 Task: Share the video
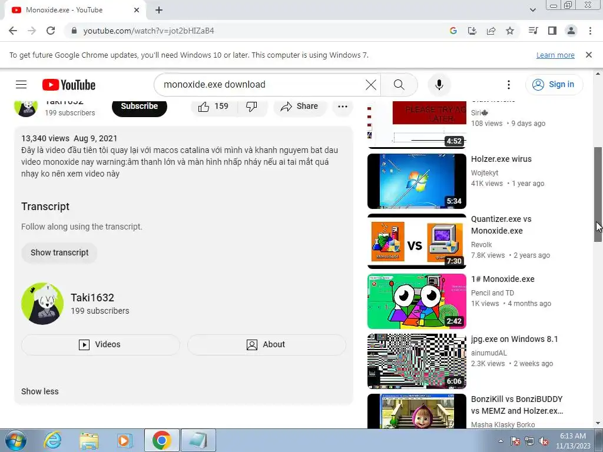point(300,107)
